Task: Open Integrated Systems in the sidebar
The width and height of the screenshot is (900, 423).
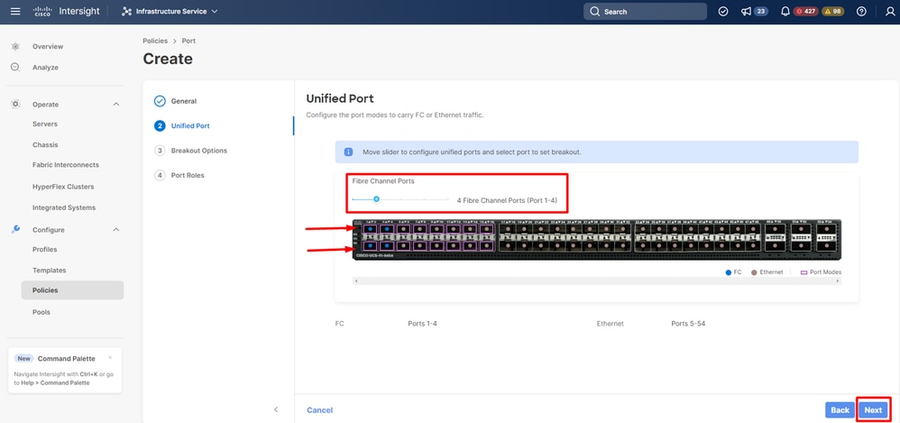Action: click(64, 207)
